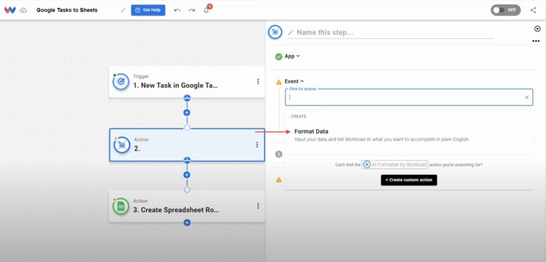Viewport: 546px width, 262px height.
Task: Click the Name this step field
Action: click(x=390, y=32)
